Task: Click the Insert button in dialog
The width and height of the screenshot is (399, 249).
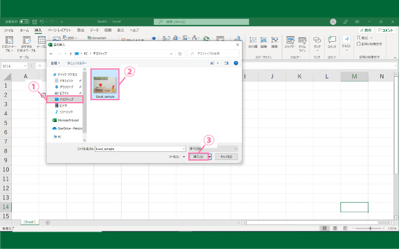Action: tap(198, 157)
